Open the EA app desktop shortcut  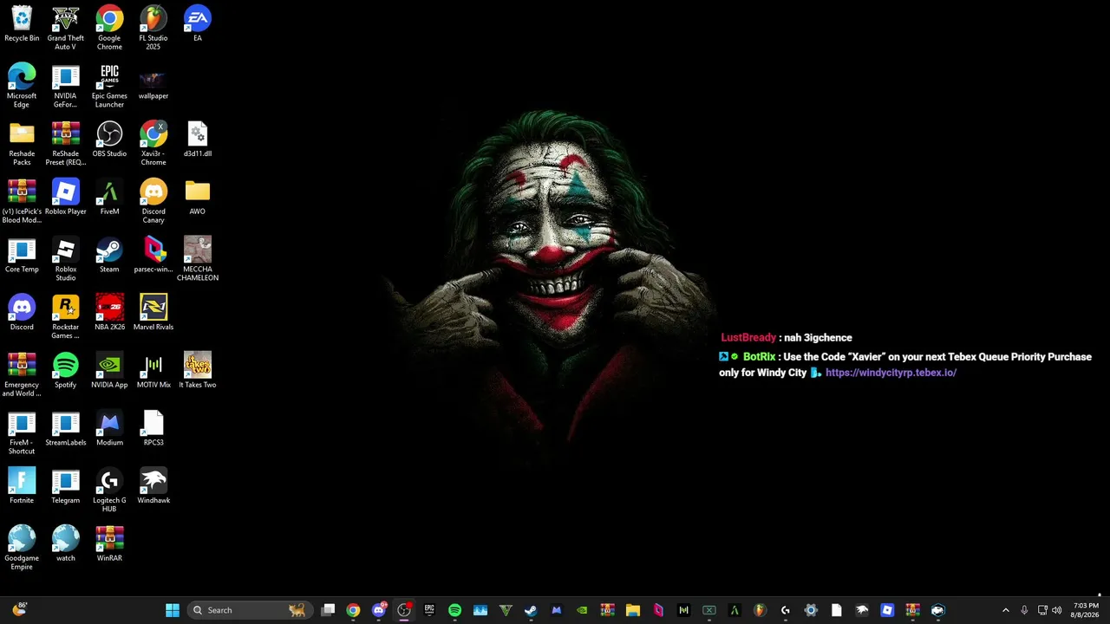(x=197, y=24)
